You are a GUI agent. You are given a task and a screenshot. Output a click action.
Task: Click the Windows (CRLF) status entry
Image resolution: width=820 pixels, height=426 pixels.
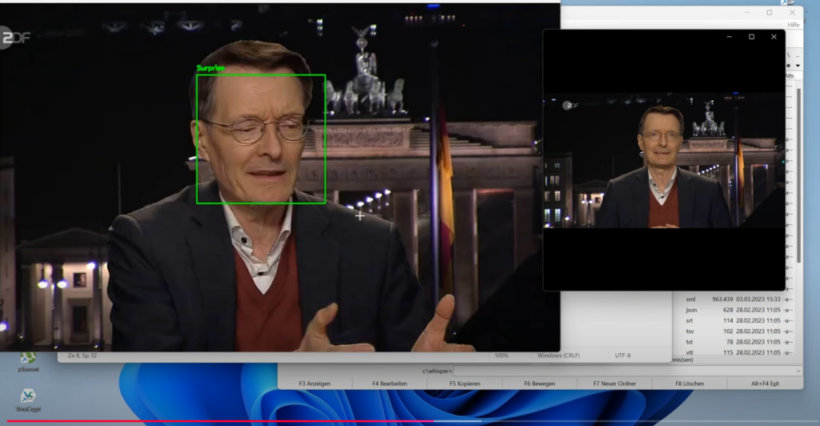coord(558,356)
